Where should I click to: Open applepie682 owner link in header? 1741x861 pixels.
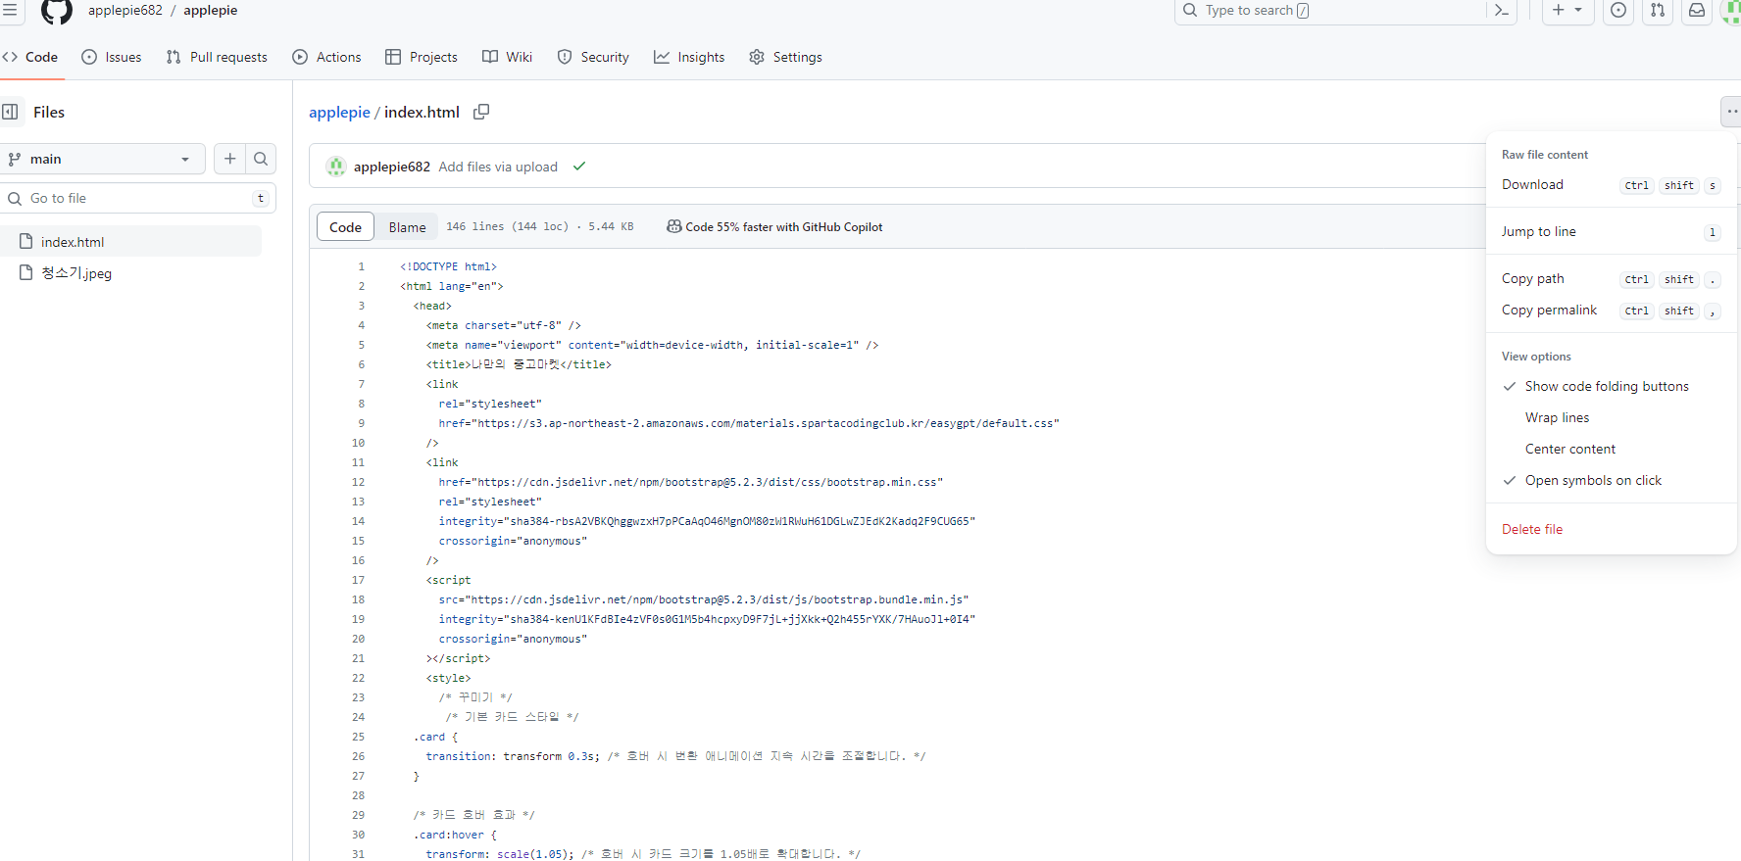125,10
